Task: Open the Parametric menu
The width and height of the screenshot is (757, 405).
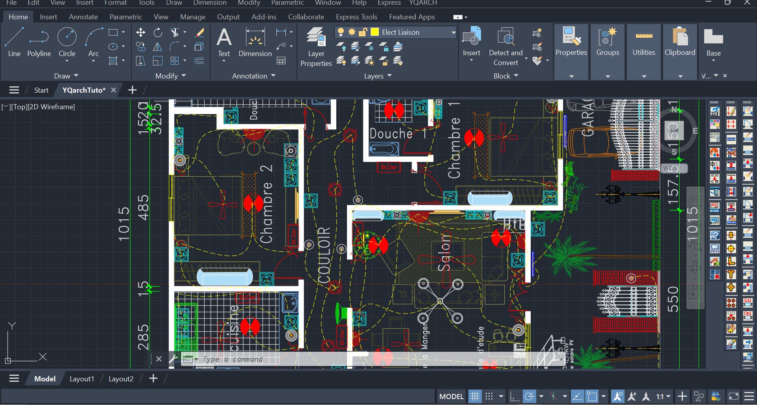Action: 287,3
